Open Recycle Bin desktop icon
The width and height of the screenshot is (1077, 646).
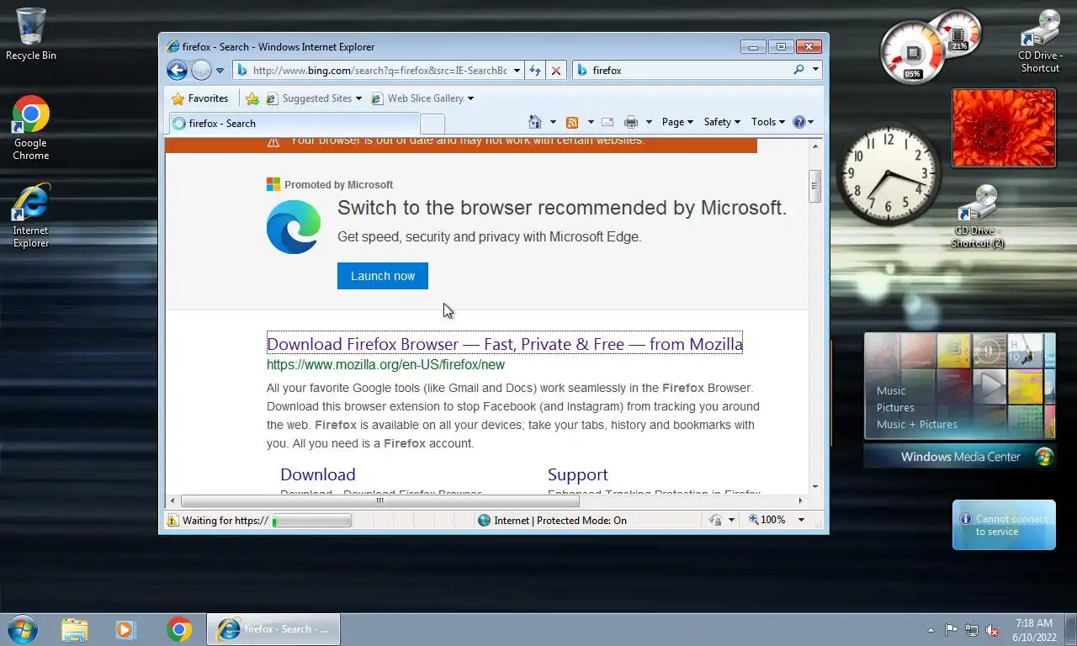pyautogui.click(x=31, y=34)
